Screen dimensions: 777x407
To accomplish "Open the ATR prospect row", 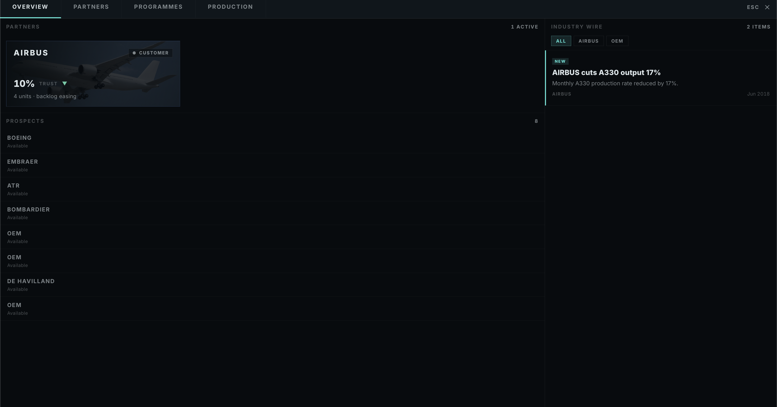I will coord(272,189).
